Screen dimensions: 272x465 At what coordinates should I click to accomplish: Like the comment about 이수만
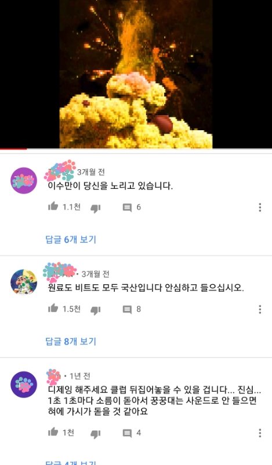53,206
